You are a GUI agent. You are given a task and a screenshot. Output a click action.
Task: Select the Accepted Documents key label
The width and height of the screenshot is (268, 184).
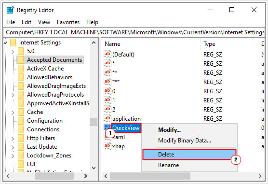(x=54, y=60)
